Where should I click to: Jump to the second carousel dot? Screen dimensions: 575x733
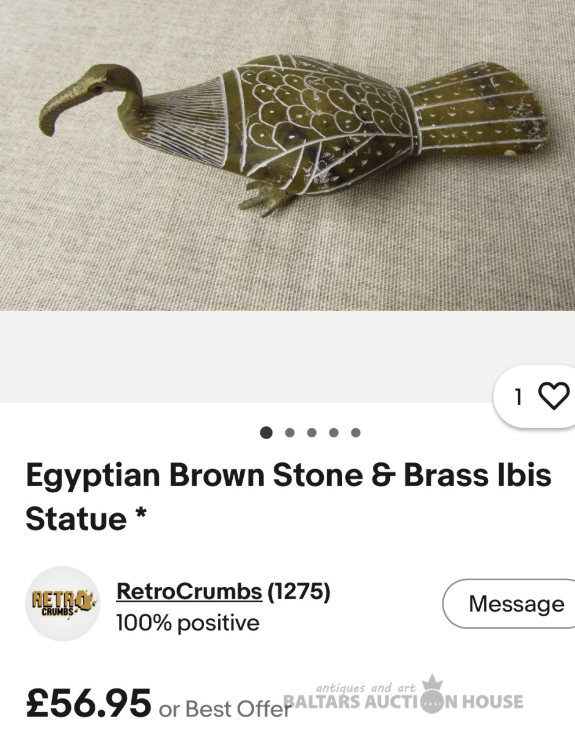[290, 432]
